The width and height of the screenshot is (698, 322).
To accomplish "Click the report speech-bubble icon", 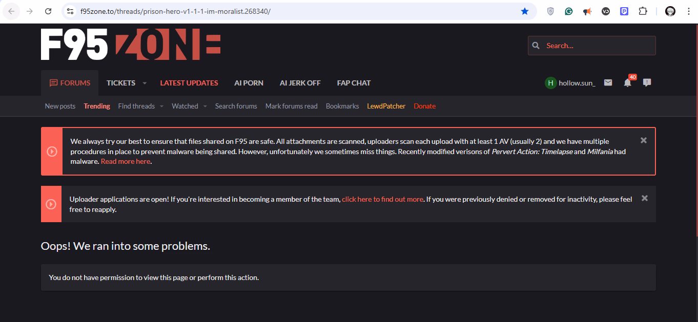I will (x=647, y=82).
